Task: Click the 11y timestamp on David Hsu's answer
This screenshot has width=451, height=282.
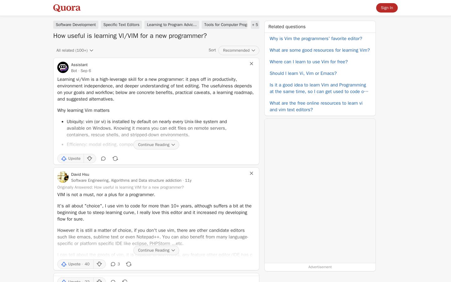Action: click(x=188, y=180)
